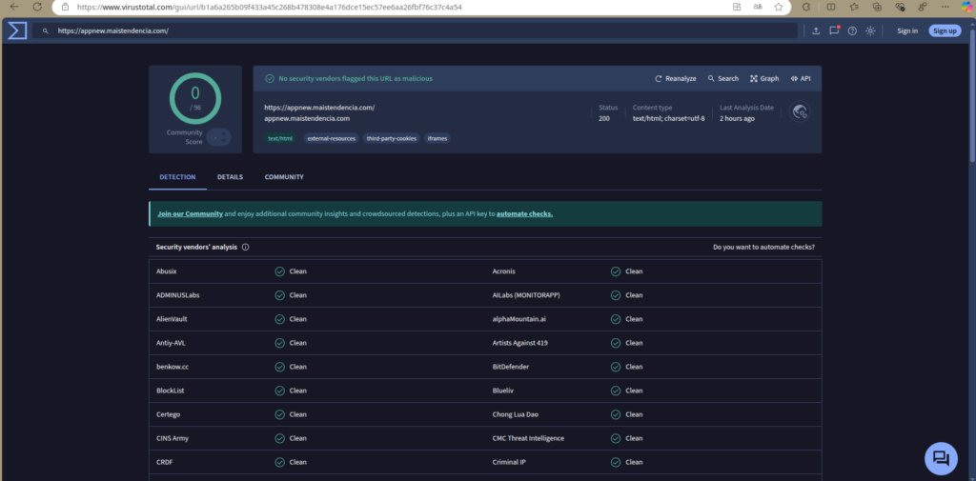Image resolution: width=976 pixels, height=481 pixels.
Task: Click the site lock icon in address bar
Action: click(x=64, y=7)
